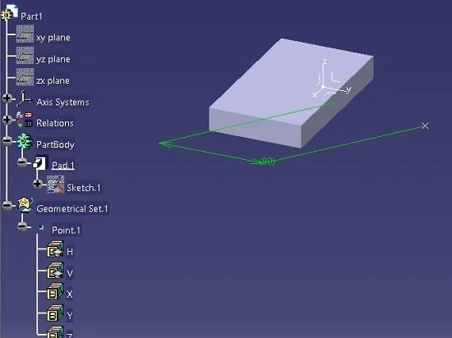452x338 pixels.
Task: Expand the Relations node
Action: [x=7, y=120]
